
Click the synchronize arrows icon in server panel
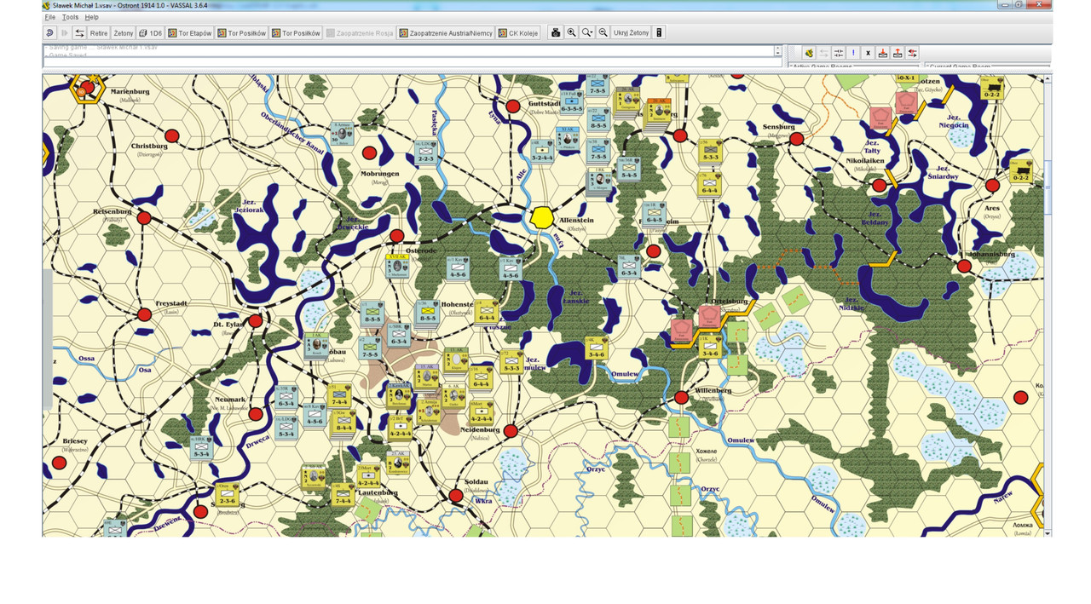point(839,53)
